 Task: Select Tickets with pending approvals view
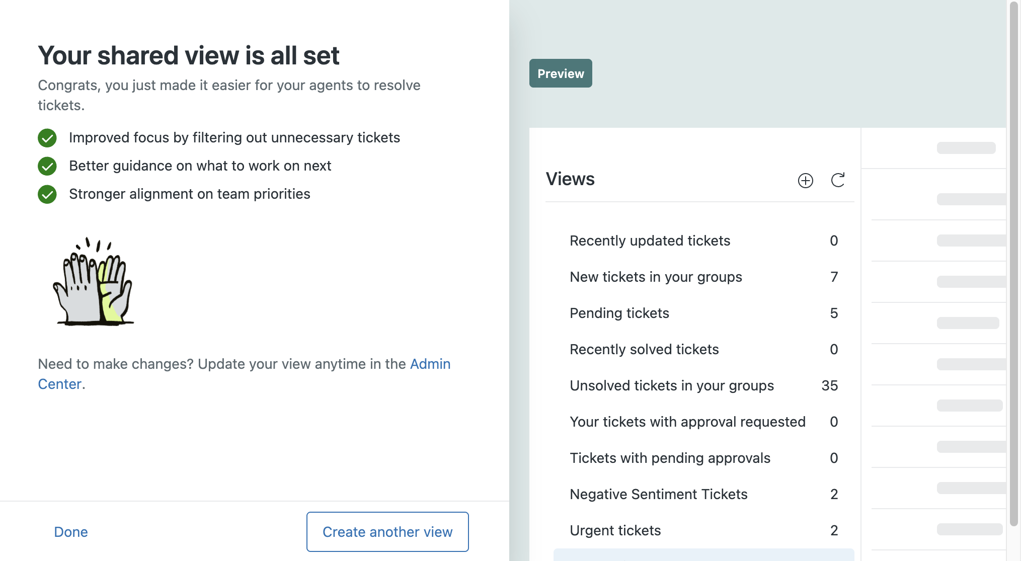[670, 458]
